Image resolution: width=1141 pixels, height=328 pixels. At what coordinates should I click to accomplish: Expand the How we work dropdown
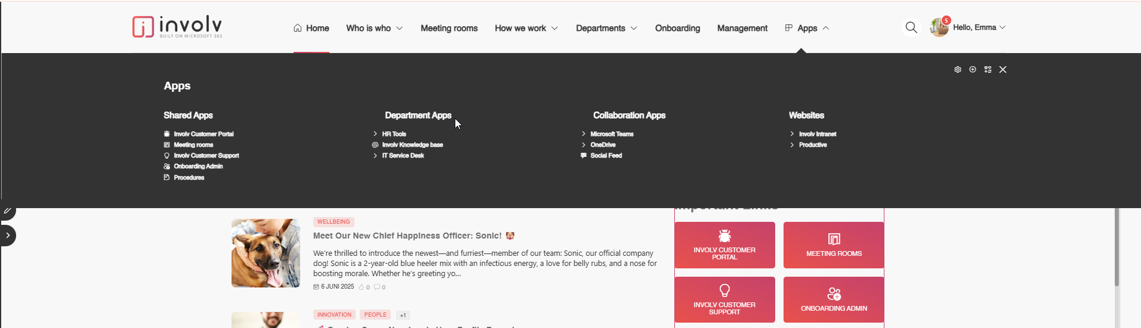(526, 28)
